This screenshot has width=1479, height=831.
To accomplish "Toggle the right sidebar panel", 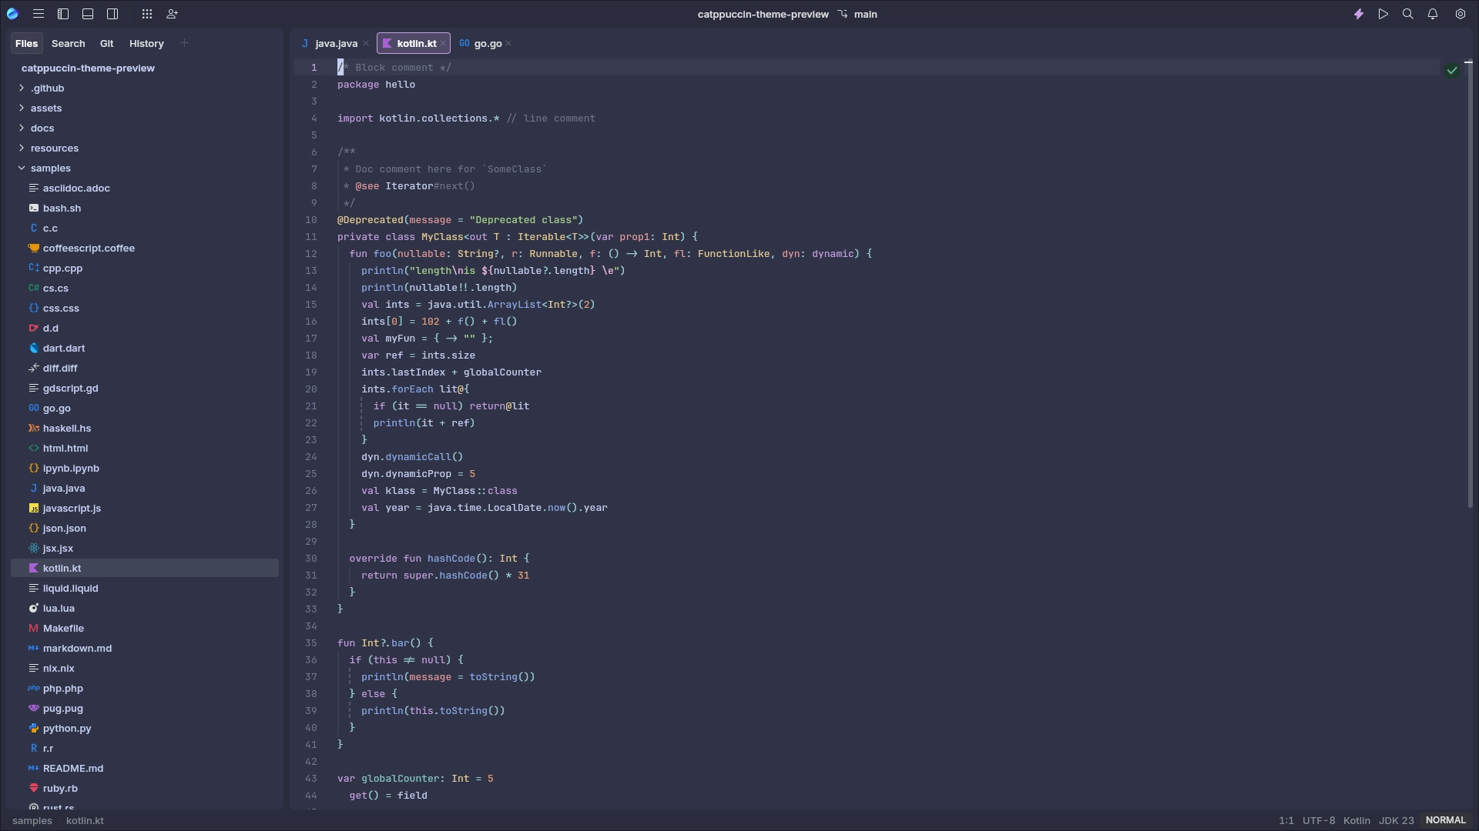I will 112,14.
